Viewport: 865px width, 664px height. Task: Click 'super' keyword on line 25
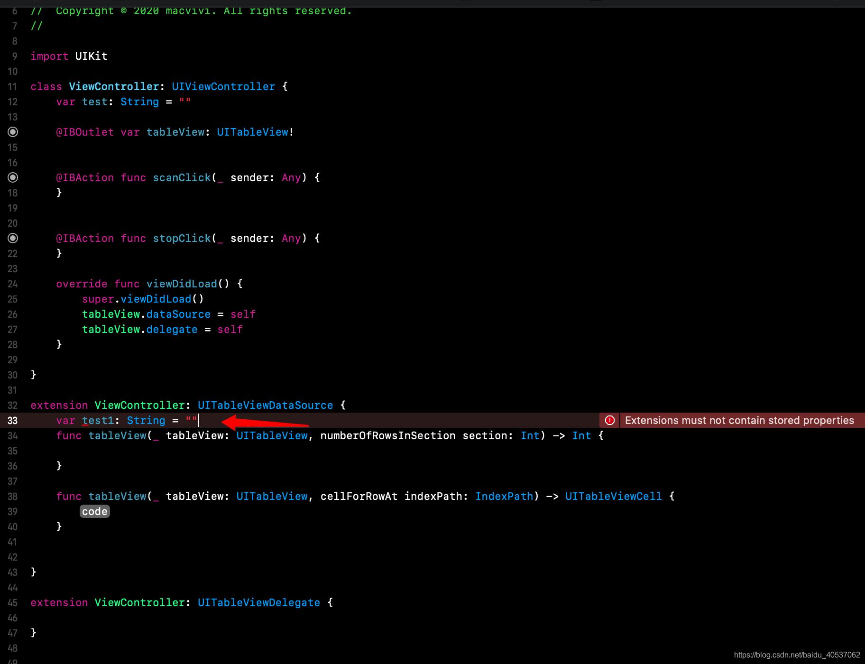pyautogui.click(x=98, y=299)
